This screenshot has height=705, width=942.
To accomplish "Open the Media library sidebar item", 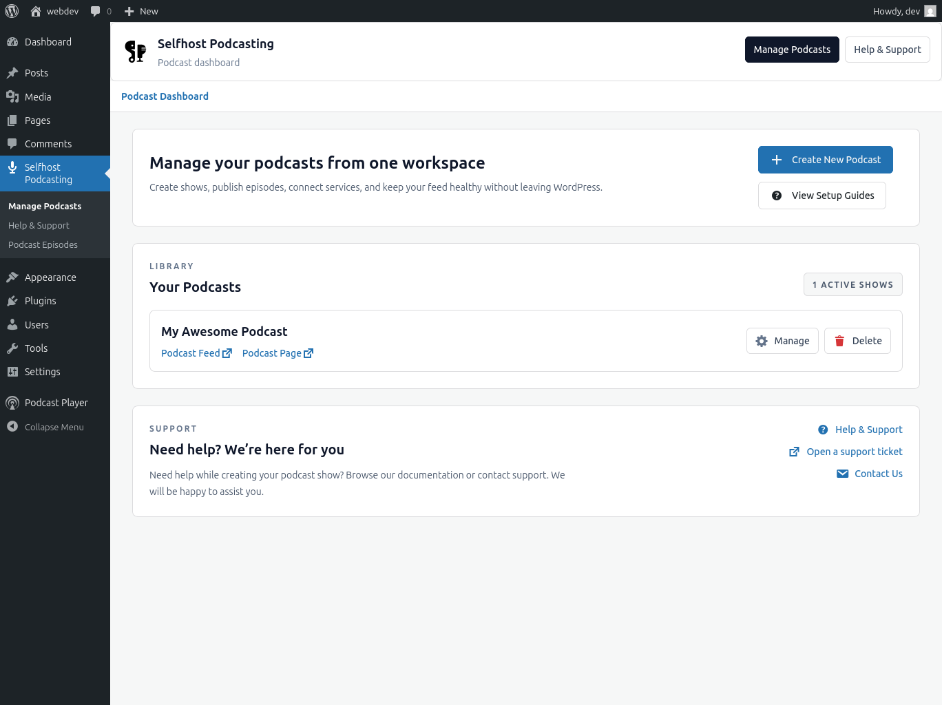I will click(x=38, y=97).
